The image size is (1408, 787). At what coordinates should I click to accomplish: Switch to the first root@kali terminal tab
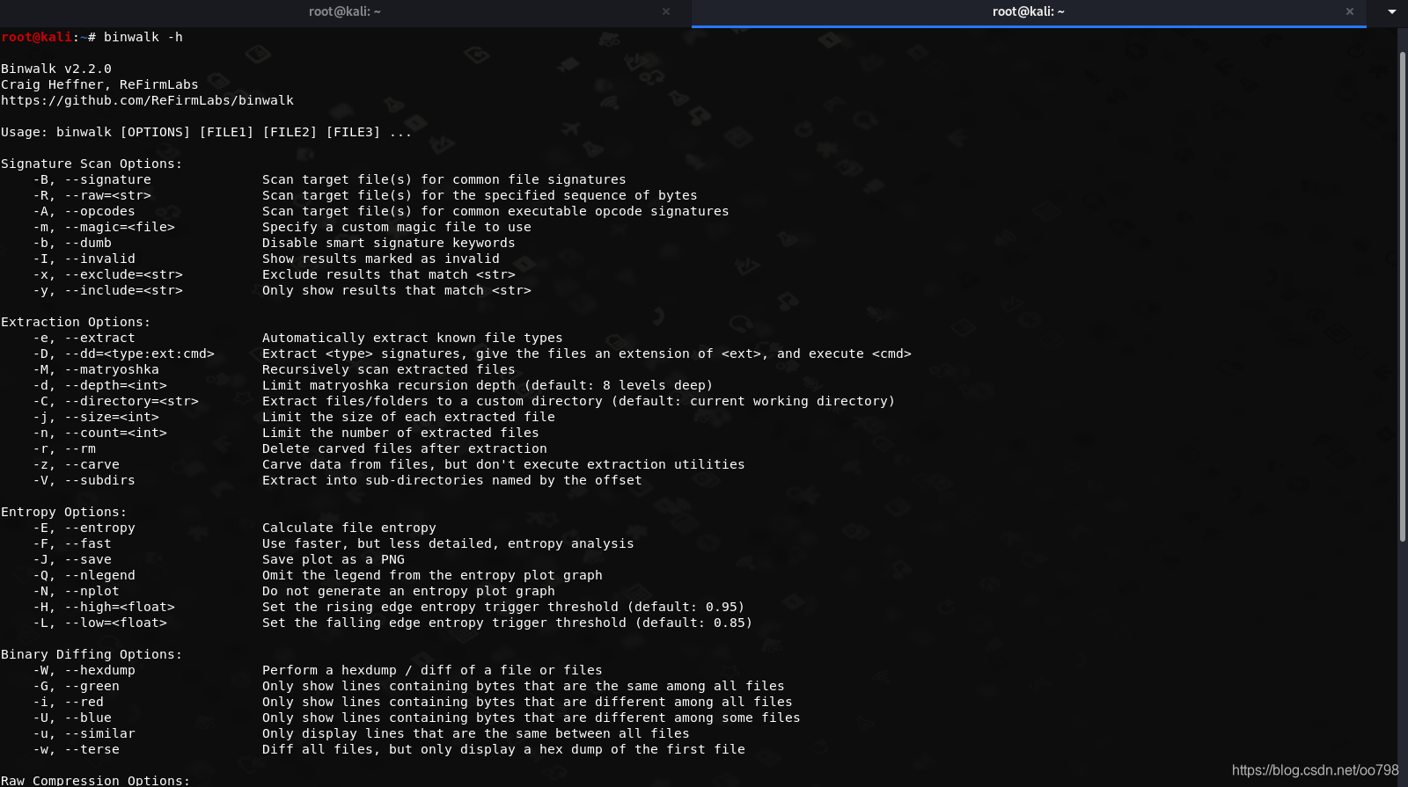point(345,11)
